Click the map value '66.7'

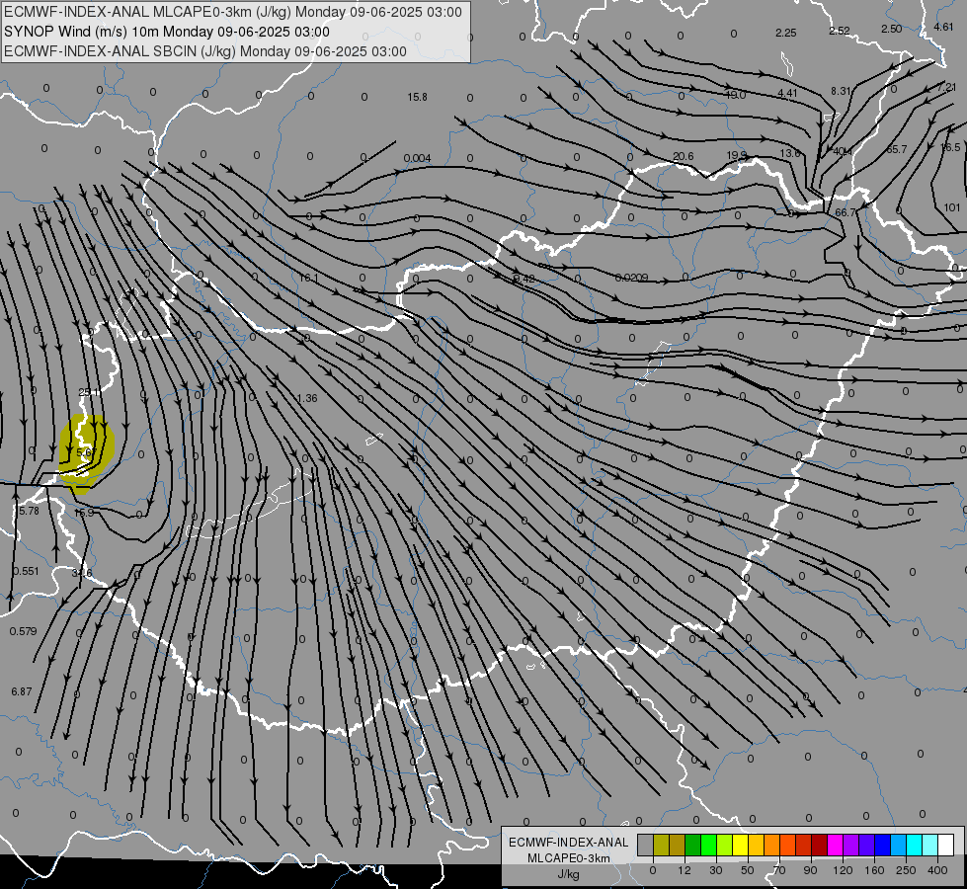tap(846, 212)
